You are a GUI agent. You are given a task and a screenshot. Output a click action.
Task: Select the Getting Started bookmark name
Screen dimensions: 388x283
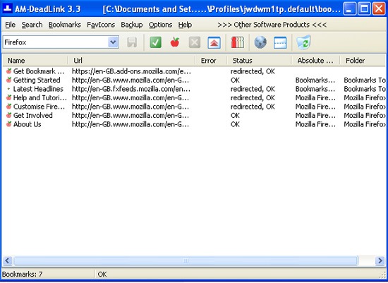[x=37, y=80]
